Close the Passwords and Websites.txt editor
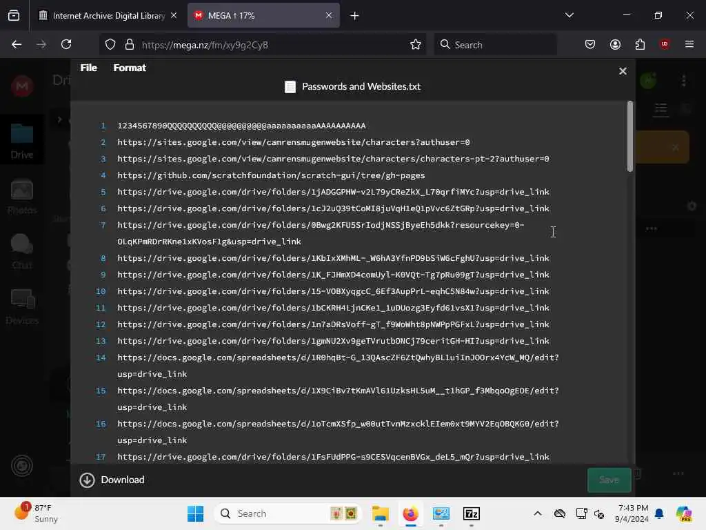This screenshot has height=530, width=706. pos(623,71)
